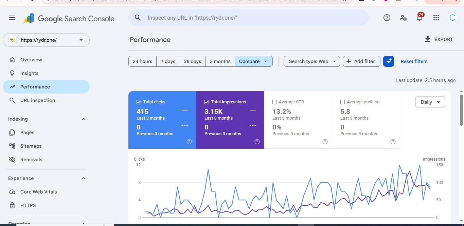Open the Help question mark icon
Viewport: 464px width, 226px height.
[387, 18]
